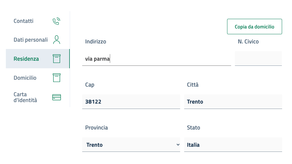Click the Indirizzo field containing via parma
The height and width of the screenshot is (164, 292).
tap(156, 59)
